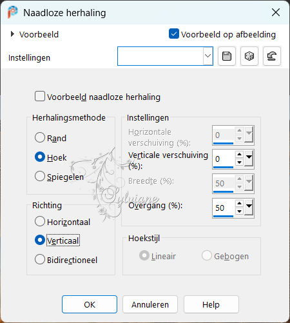
Task: Open Overgang slider dropdown arrow
Action: [249, 207]
